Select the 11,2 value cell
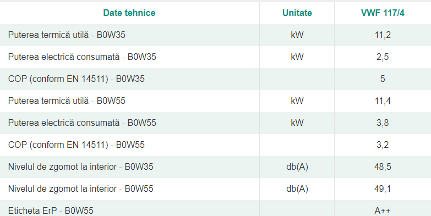Image resolution: width=431 pixels, height=216 pixels. [x=383, y=35]
